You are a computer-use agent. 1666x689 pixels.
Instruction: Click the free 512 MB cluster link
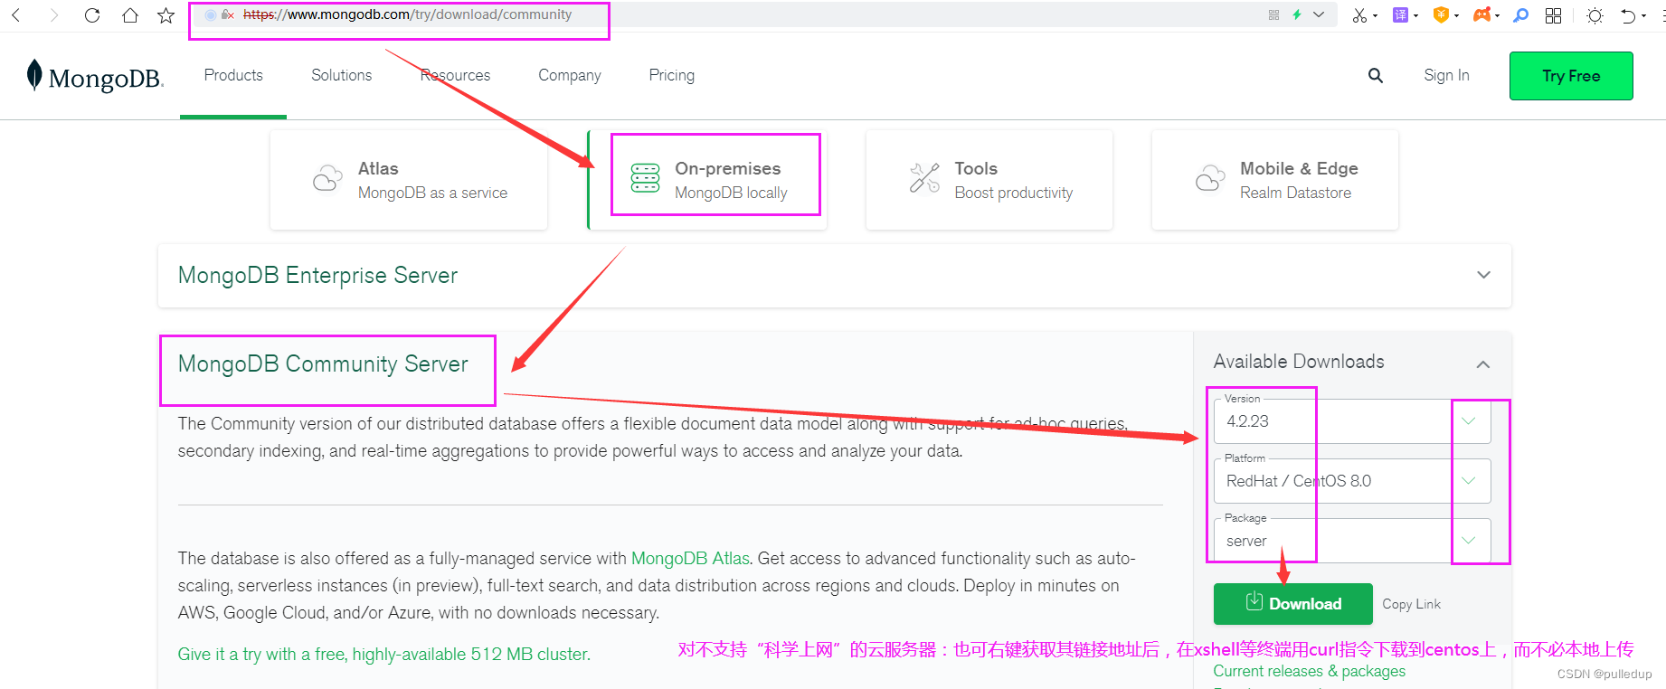[x=384, y=654]
